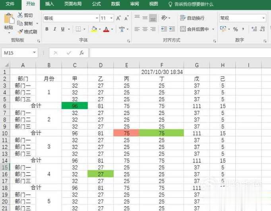
Task: Open font dialog launcher 字体
Action: click(128, 41)
